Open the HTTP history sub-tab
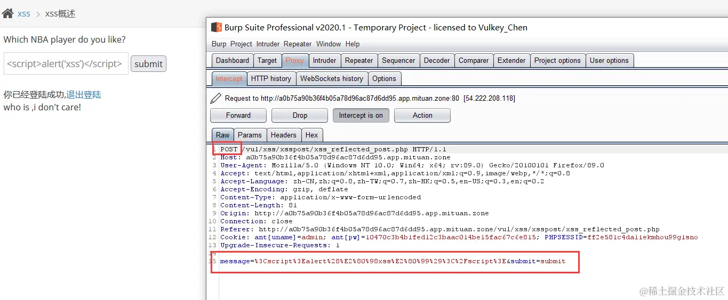728x300 pixels. pos(271,78)
